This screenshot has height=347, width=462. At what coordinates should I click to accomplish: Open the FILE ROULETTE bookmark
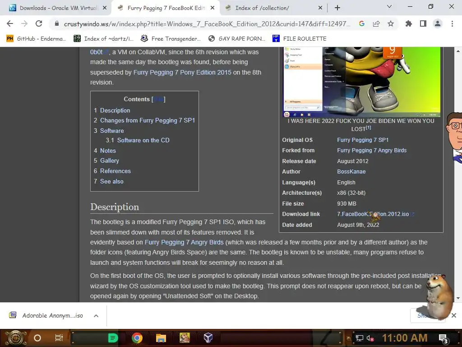300,39
